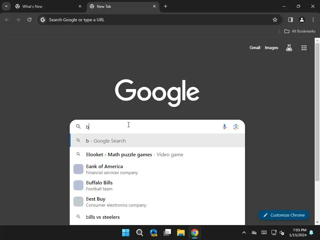Open the notifications bell icon

(x=312, y=232)
